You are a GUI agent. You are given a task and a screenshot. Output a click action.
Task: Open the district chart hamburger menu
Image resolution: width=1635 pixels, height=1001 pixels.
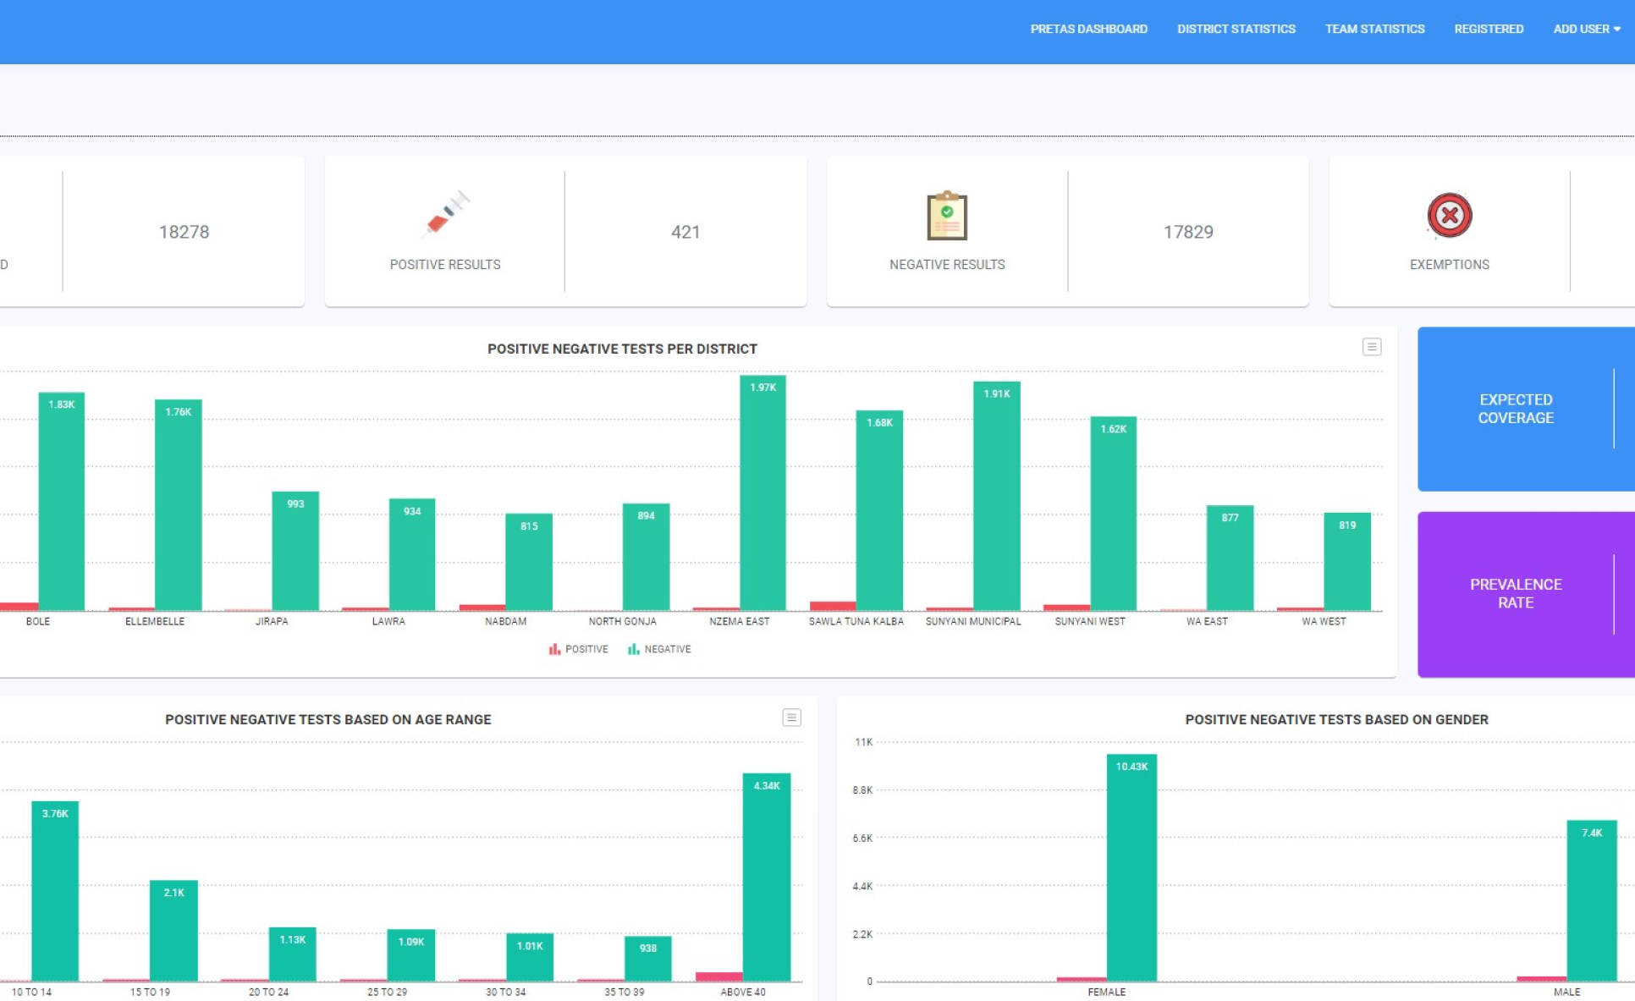[x=1371, y=347]
